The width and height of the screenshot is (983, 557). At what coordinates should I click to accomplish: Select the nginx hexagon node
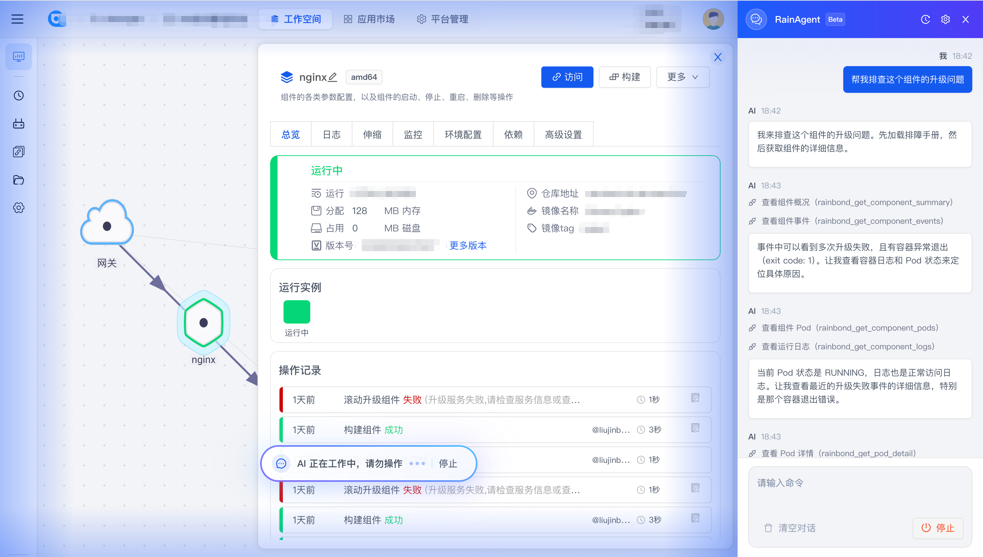point(204,322)
